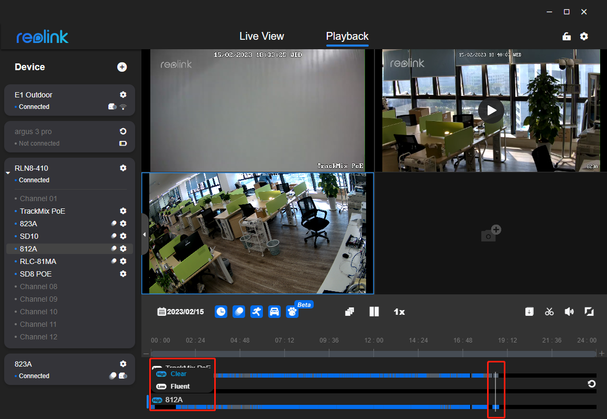Open settings gear for 812A channel
The width and height of the screenshot is (607, 419).
(x=123, y=249)
